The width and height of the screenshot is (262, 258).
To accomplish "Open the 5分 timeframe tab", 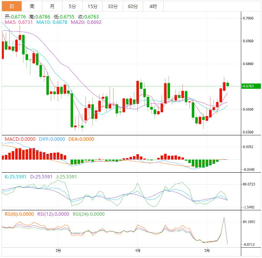I will [x=72, y=7].
